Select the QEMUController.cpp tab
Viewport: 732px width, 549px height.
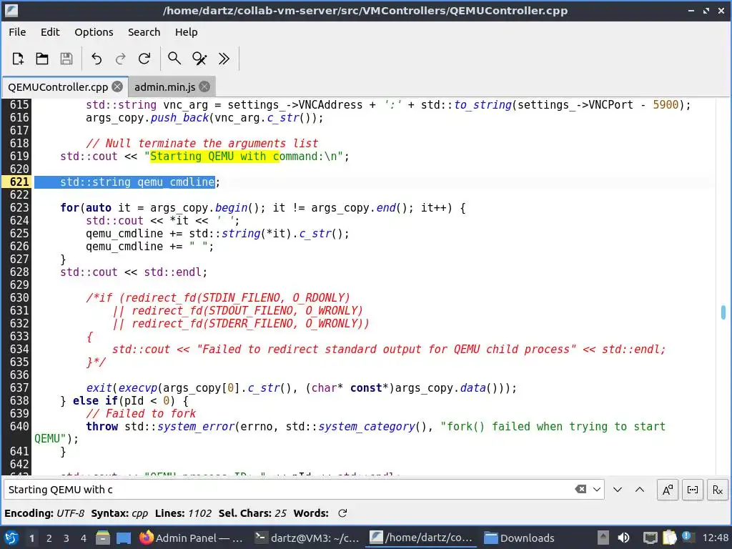pyautogui.click(x=58, y=86)
